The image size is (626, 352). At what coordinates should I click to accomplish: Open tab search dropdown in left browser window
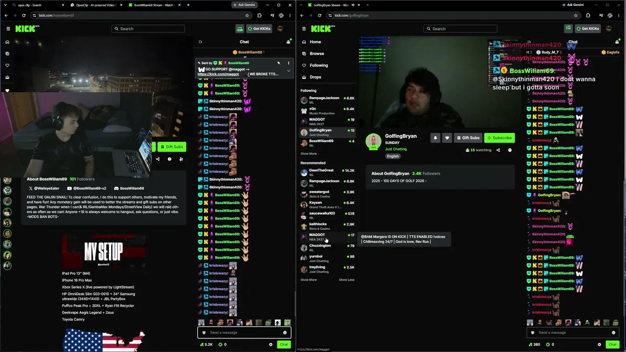6,5
